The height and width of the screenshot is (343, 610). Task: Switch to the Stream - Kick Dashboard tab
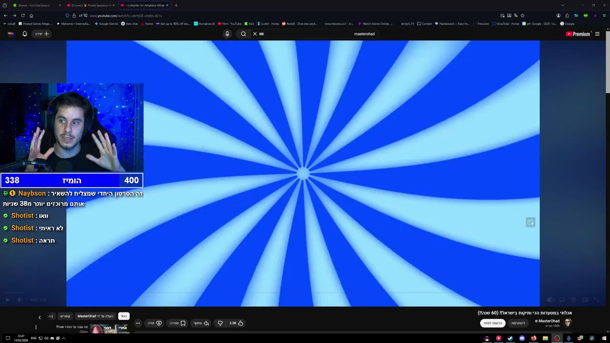[x=36, y=5]
